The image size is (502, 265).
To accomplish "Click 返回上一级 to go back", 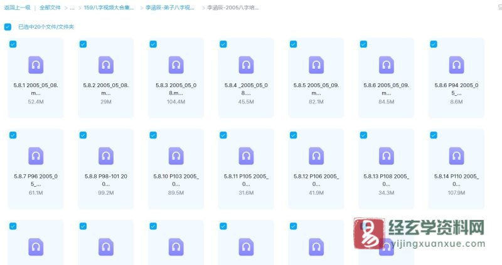I will 17,8.
